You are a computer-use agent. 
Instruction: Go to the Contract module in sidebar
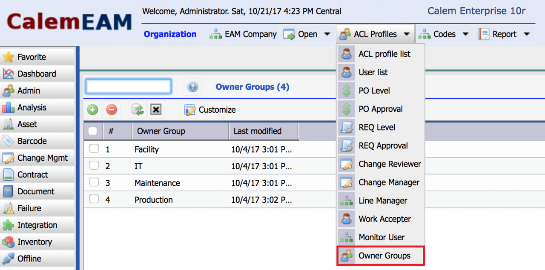pyautogui.click(x=37, y=175)
